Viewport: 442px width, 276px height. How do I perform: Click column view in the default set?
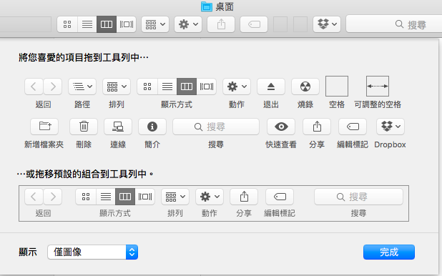(125, 197)
